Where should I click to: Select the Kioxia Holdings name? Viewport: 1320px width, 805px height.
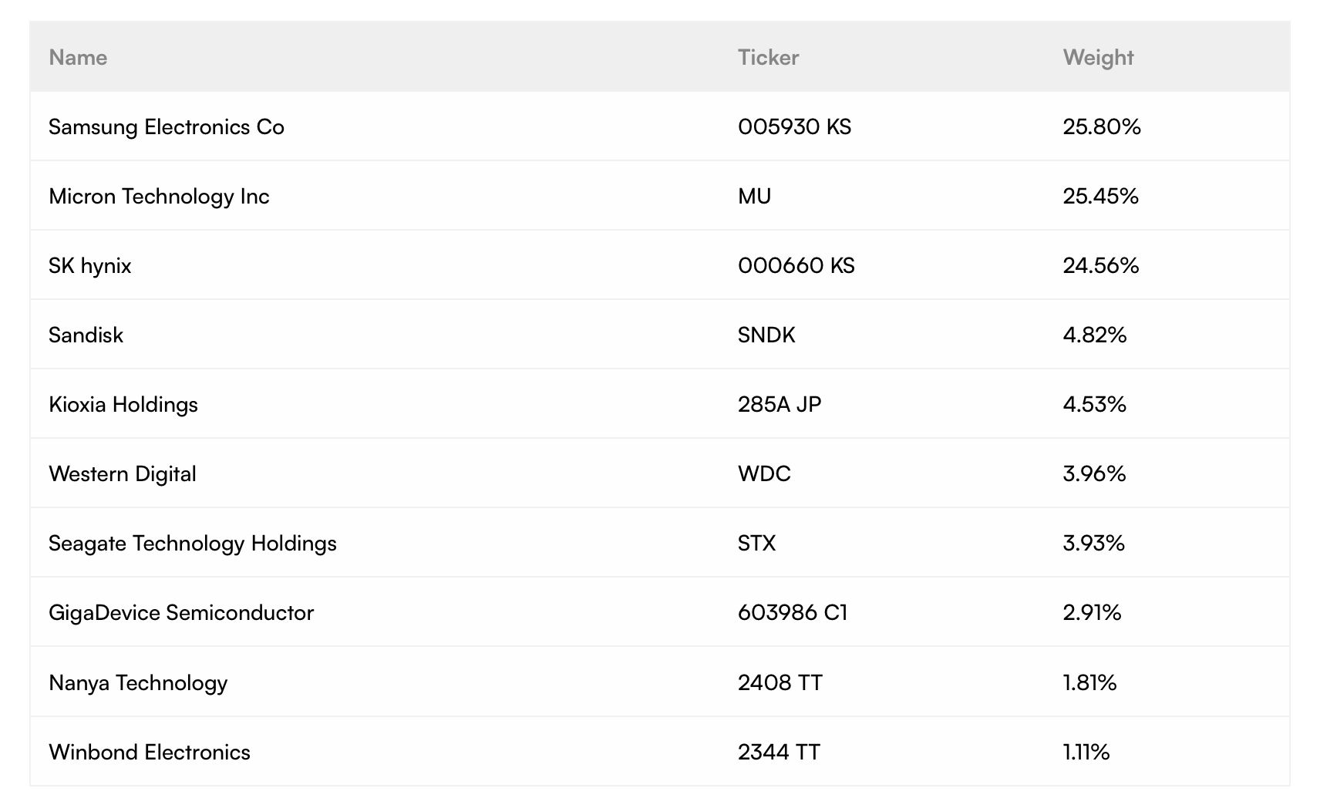point(123,405)
